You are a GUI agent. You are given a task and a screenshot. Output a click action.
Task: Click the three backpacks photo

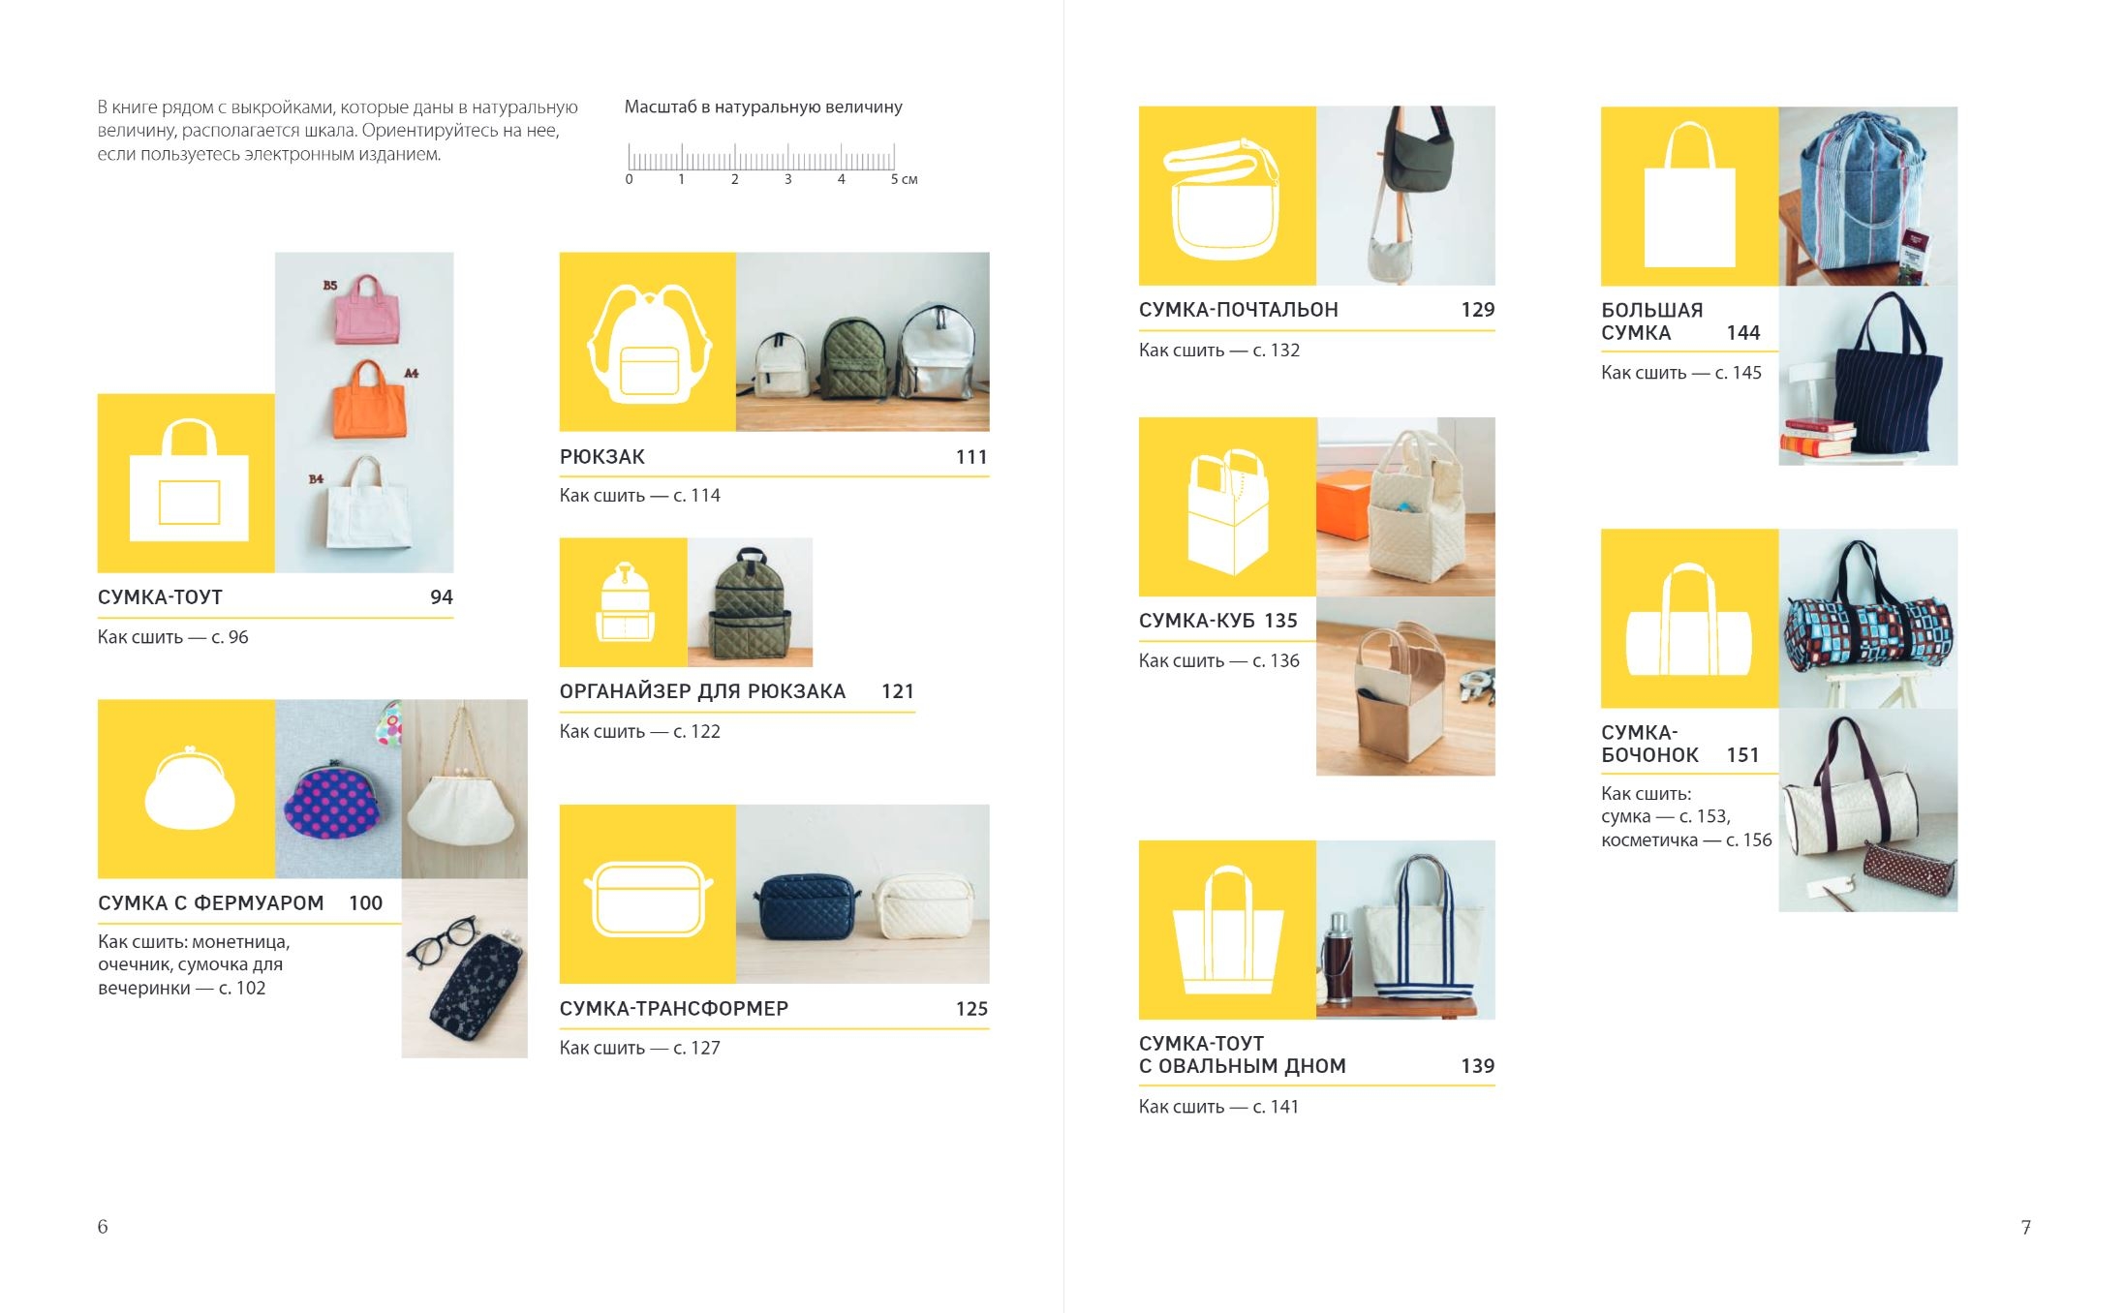pyautogui.click(x=863, y=342)
